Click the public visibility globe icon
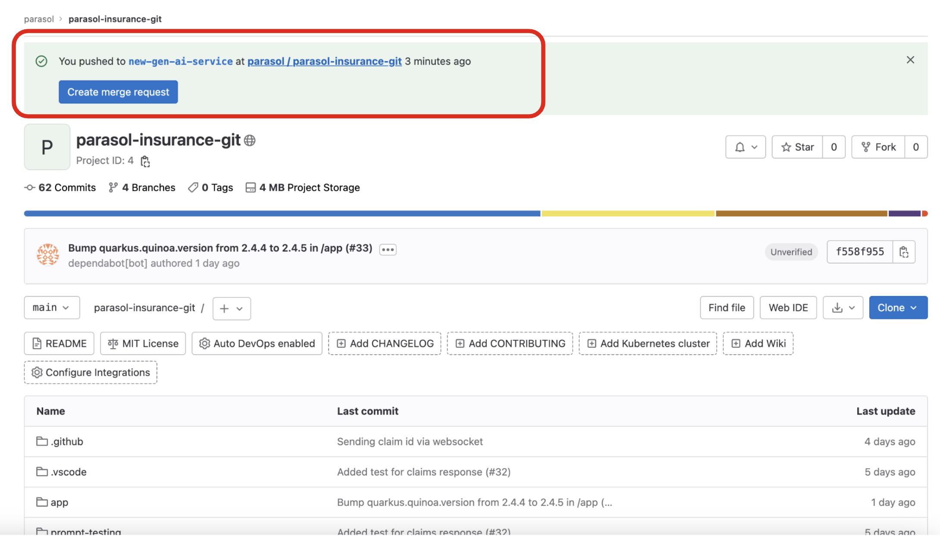The image size is (940, 536). pos(250,140)
